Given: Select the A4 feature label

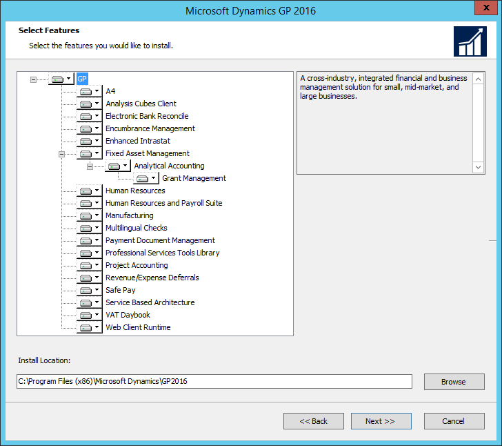Looking at the screenshot, I should pyautogui.click(x=110, y=91).
